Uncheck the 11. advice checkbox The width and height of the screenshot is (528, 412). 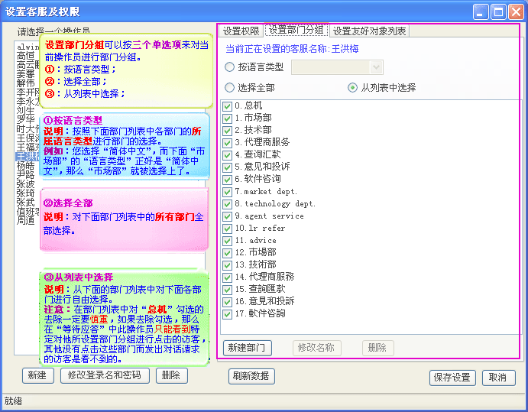[x=228, y=240]
